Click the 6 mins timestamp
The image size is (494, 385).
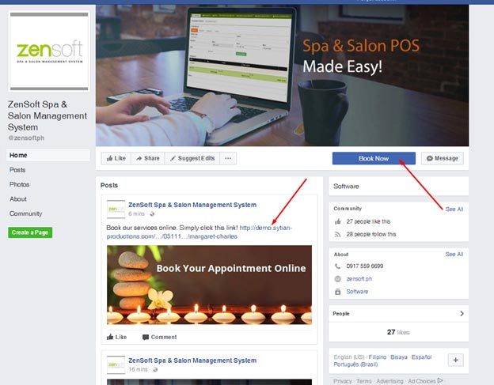point(136,214)
